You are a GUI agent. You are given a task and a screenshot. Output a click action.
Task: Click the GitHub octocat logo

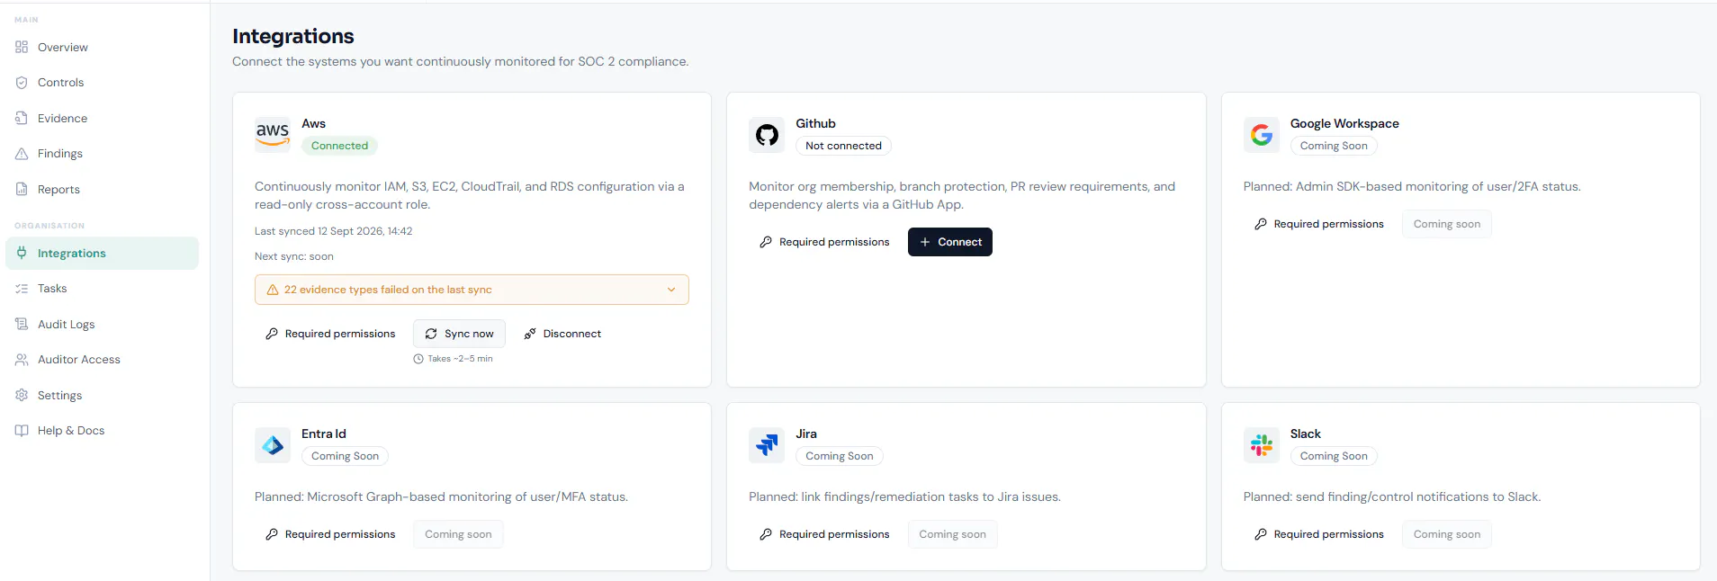click(x=767, y=135)
